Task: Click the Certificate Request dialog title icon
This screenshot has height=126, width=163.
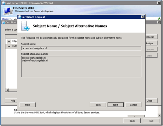Action: (19, 17)
